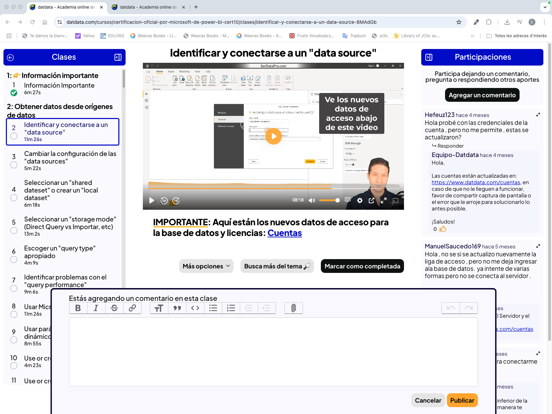The height and width of the screenshot is (414, 552).
Task: Open the Más opciones dropdown
Action: tap(206, 266)
